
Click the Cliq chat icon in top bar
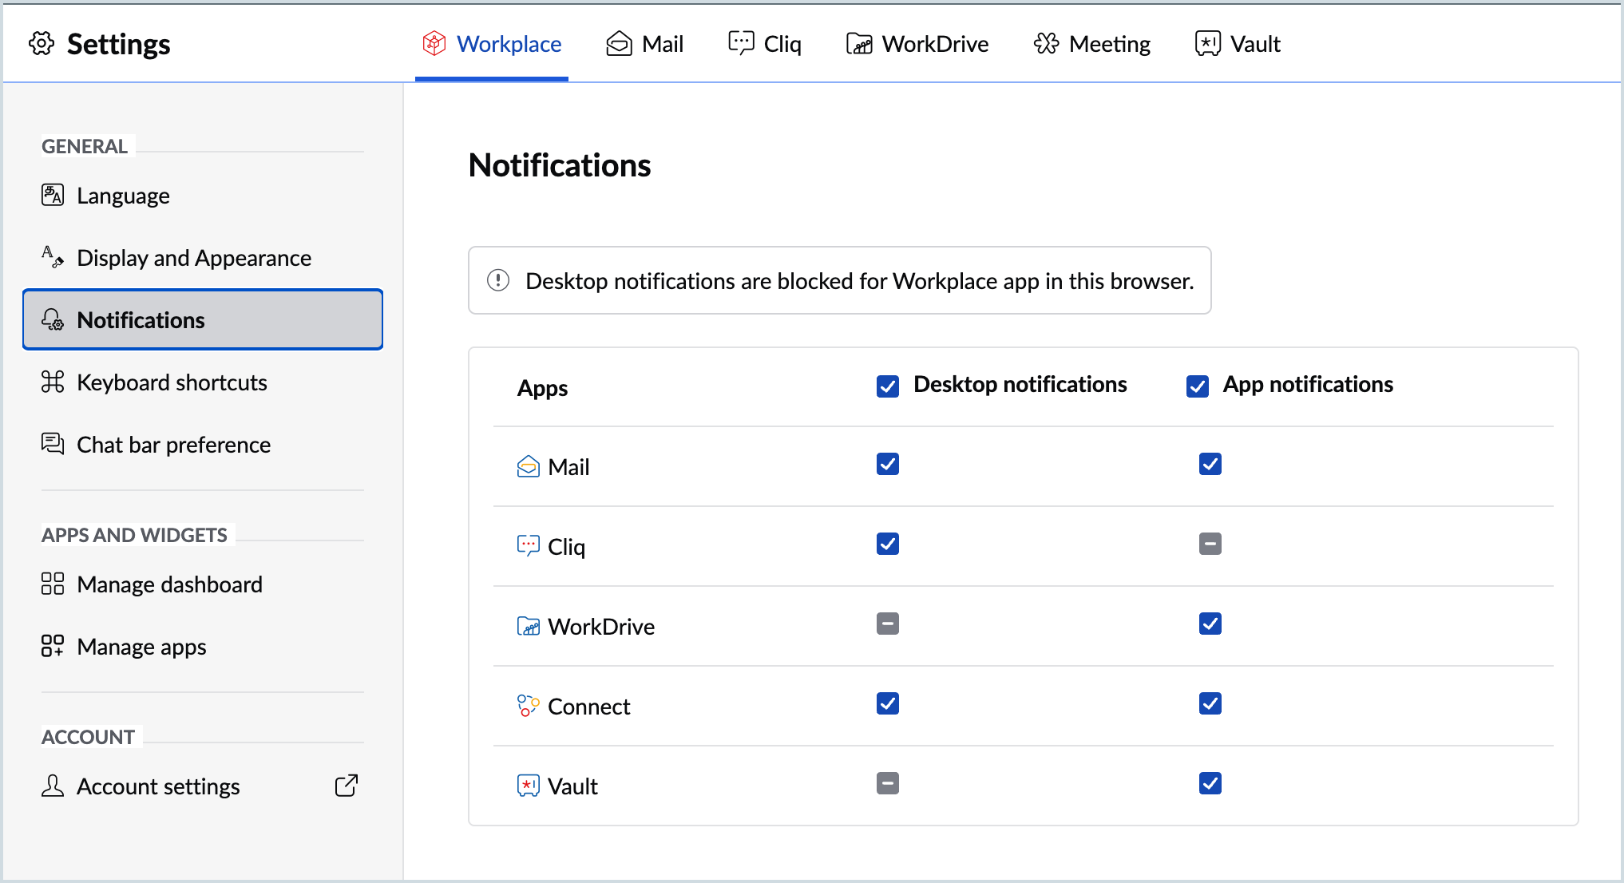741,43
